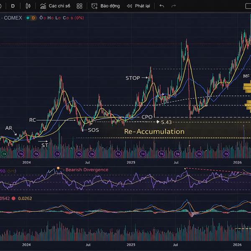
Task: Select the SOS annotation label
Action: pos(93,130)
